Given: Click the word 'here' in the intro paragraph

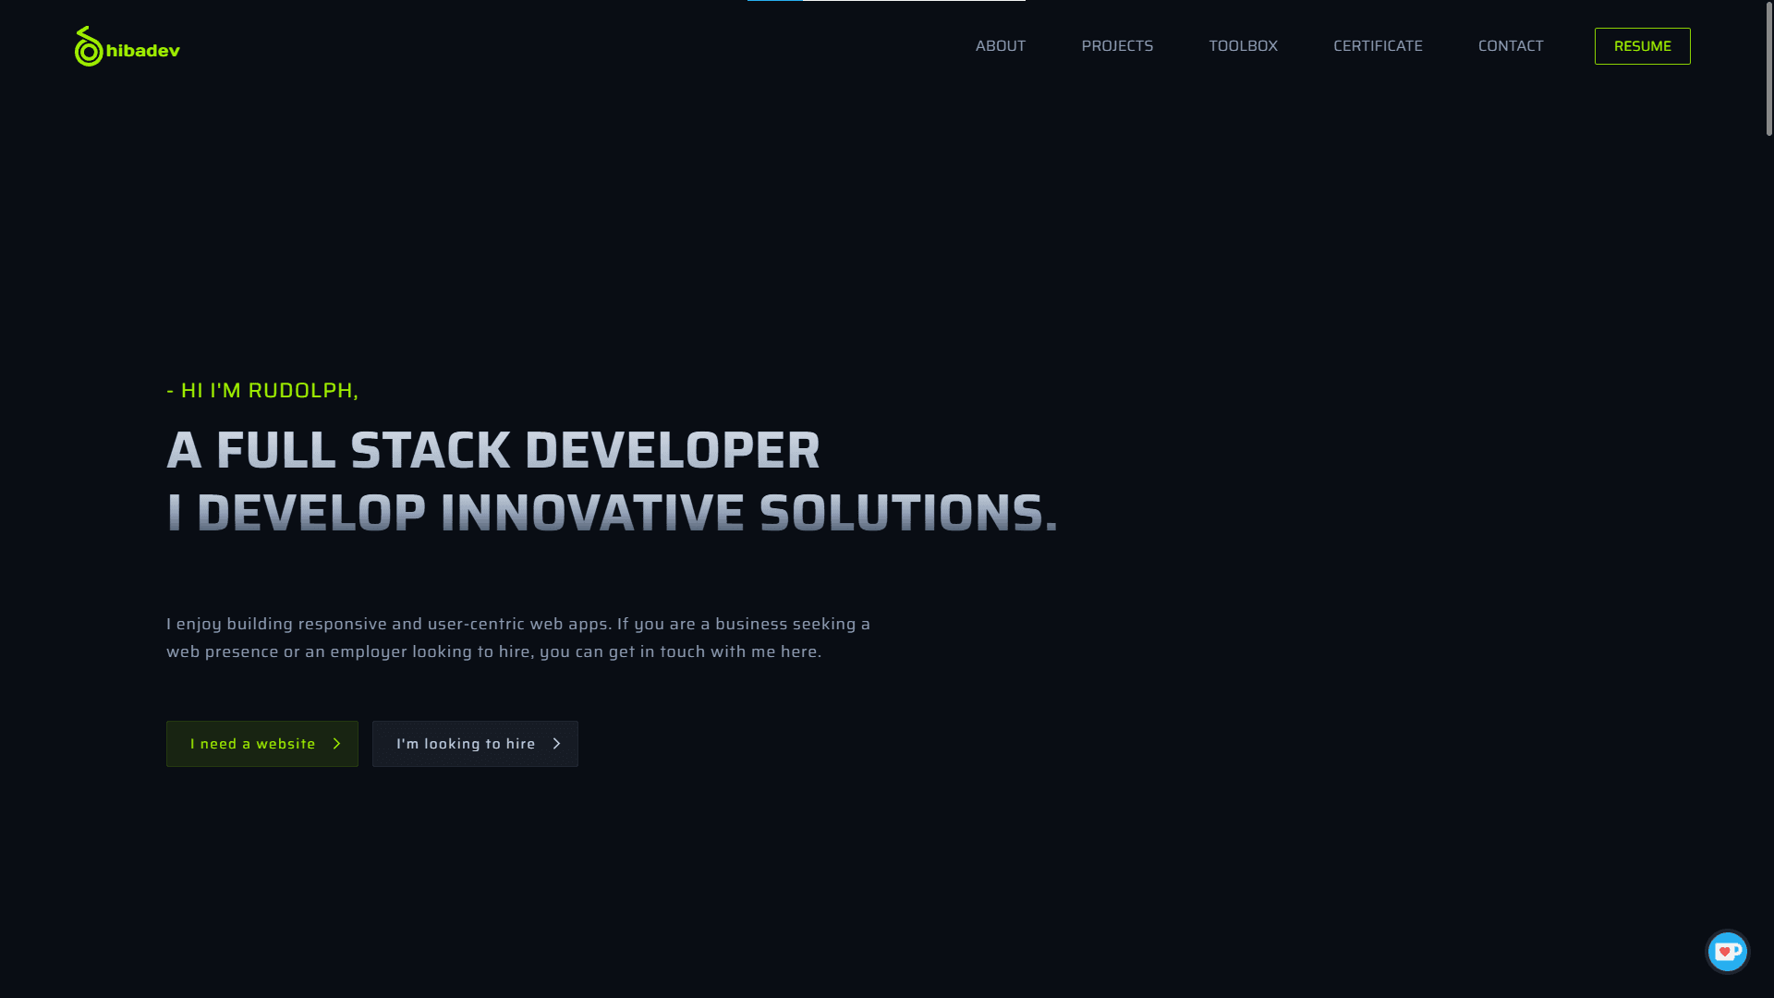Looking at the screenshot, I should click(x=798, y=652).
